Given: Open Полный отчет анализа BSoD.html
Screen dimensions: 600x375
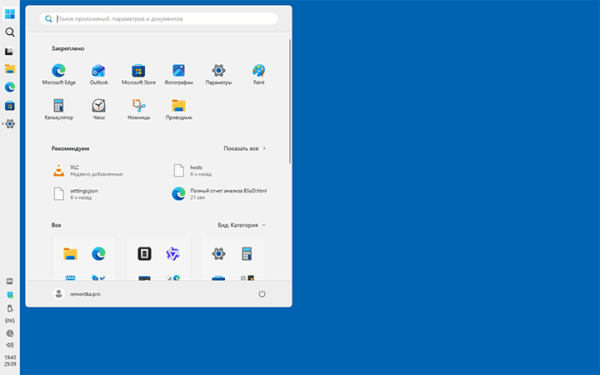Looking at the screenshot, I should pos(220,194).
